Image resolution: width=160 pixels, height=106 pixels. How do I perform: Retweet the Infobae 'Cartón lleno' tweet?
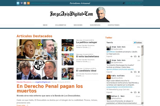point(135,72)
